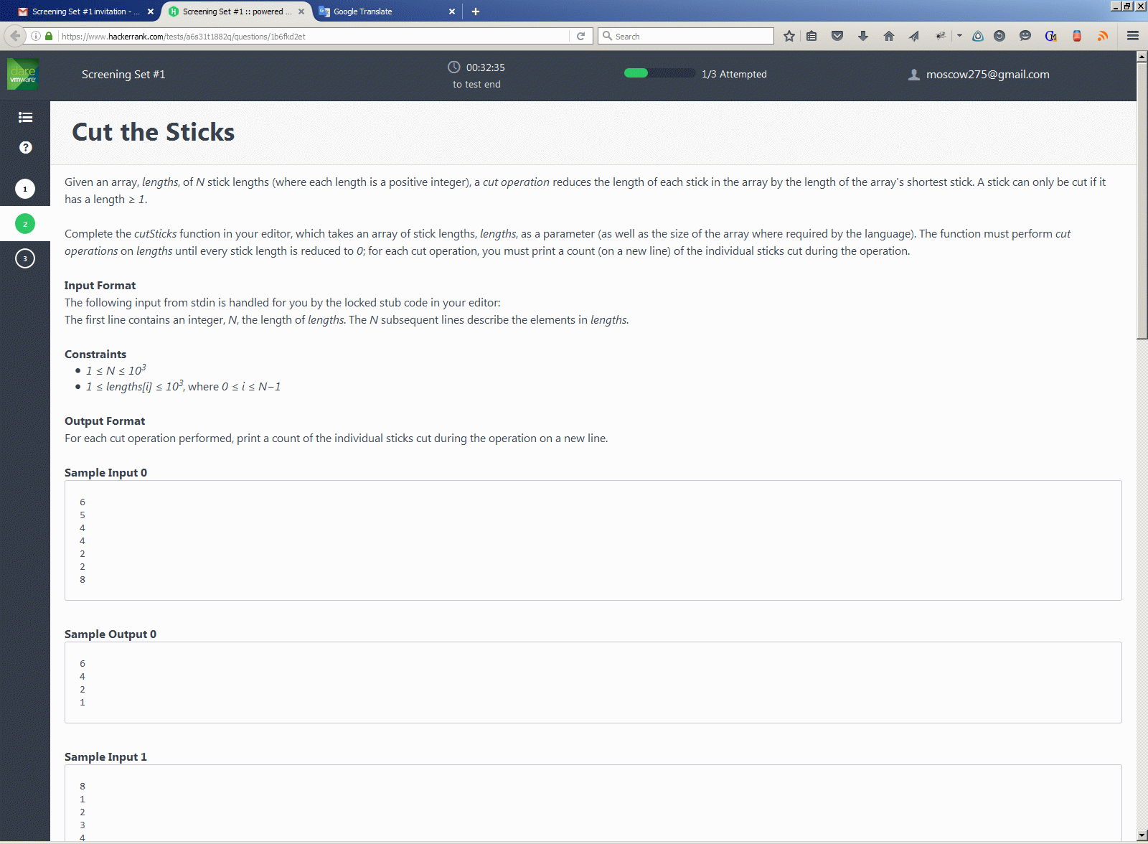
Task: Open the help question-mark icon
Action: click(25, 147)
